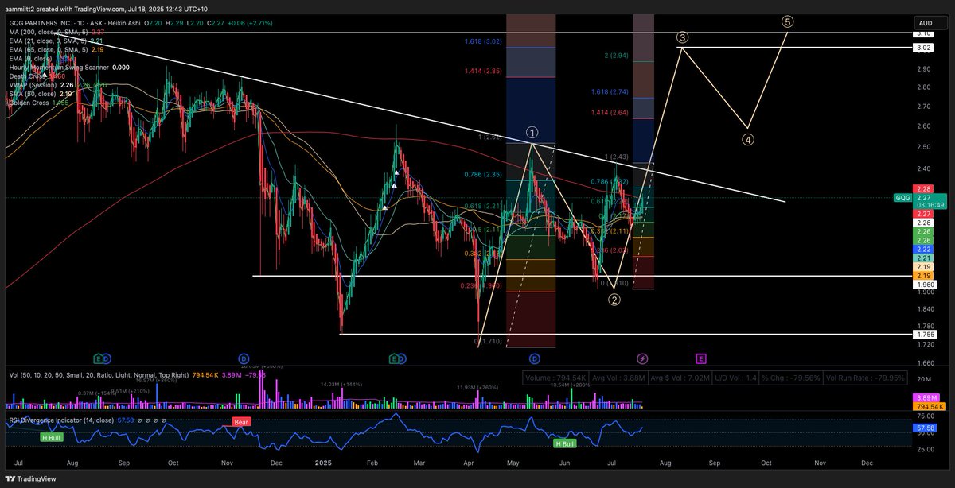The image size is (955, 488).
Task: Click the 3.89M volume label on axis
Action: click(x=926, y=397)
